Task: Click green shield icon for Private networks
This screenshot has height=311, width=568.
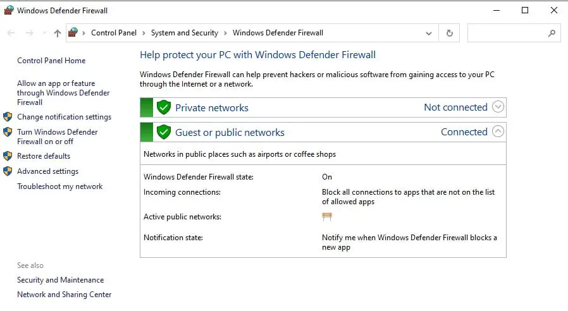Action: 164,107
